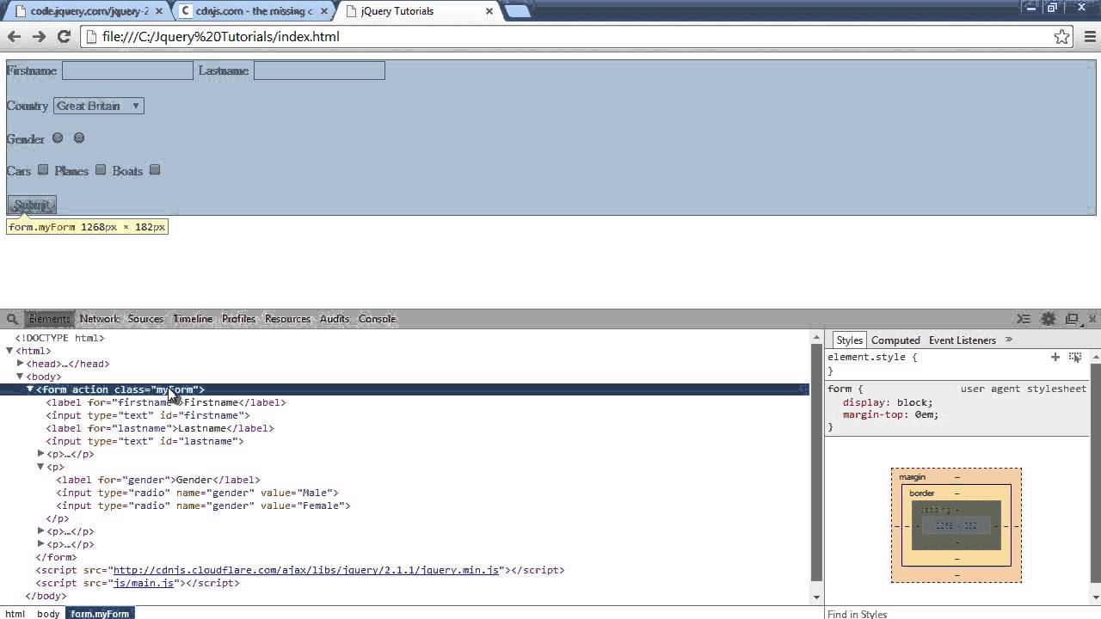Click the element.style rule text
The image size is (1101, 619).
tap(872, 357)
